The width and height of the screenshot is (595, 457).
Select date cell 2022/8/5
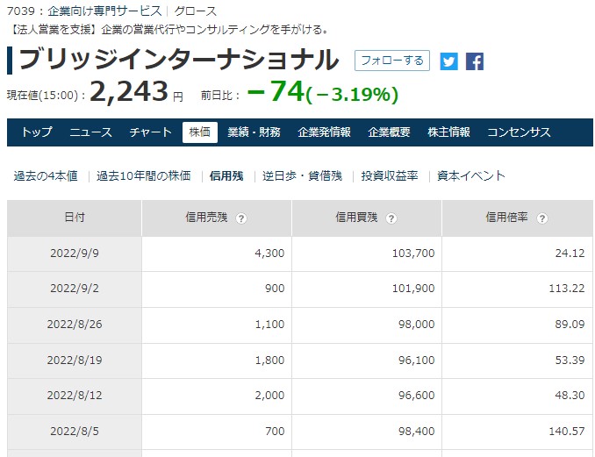75,432
